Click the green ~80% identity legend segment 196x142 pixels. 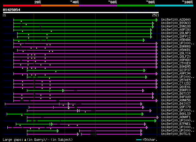click(x=136, y=5)
